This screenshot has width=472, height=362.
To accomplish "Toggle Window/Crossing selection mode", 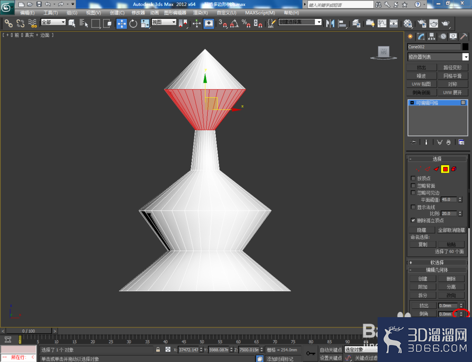I will [x=107, y=23].
